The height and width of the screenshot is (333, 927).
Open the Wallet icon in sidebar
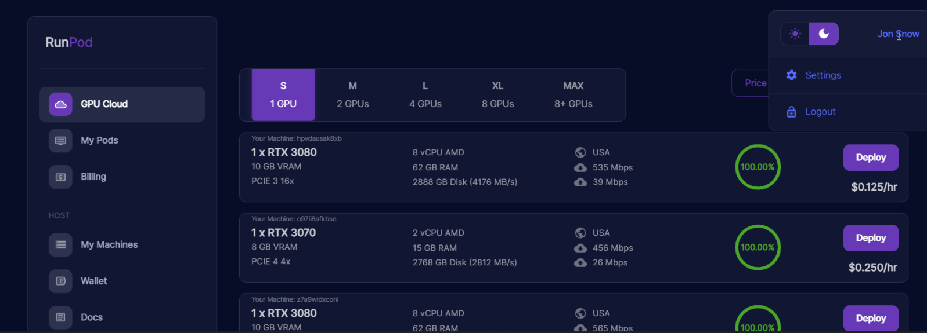coord(60,281)
